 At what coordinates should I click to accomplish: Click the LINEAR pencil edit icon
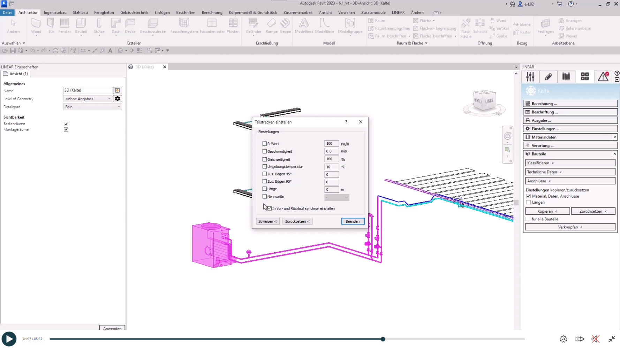tap(548, 77)
